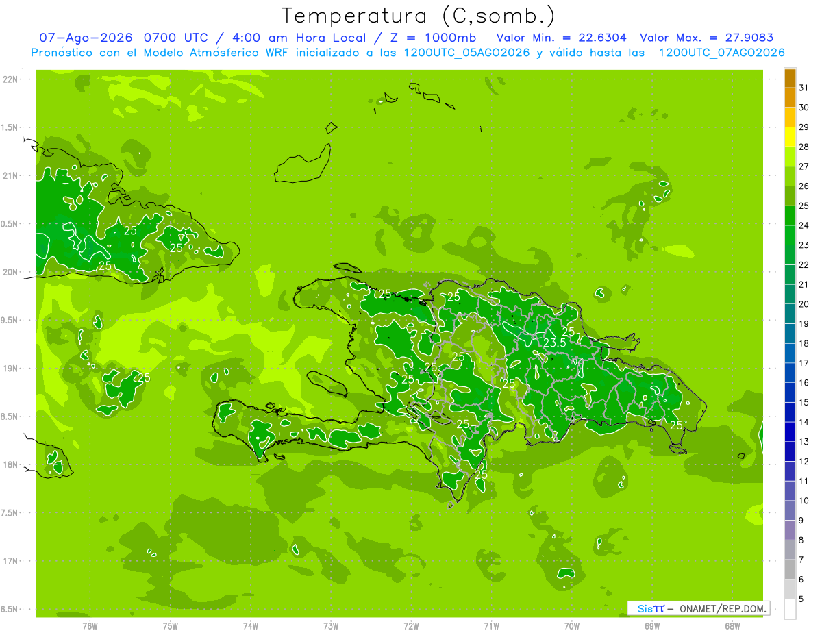The image size is (822, 635).
Task: Click the map title "Temperatura (C,somb.)"
Action: tap(419, 15)
